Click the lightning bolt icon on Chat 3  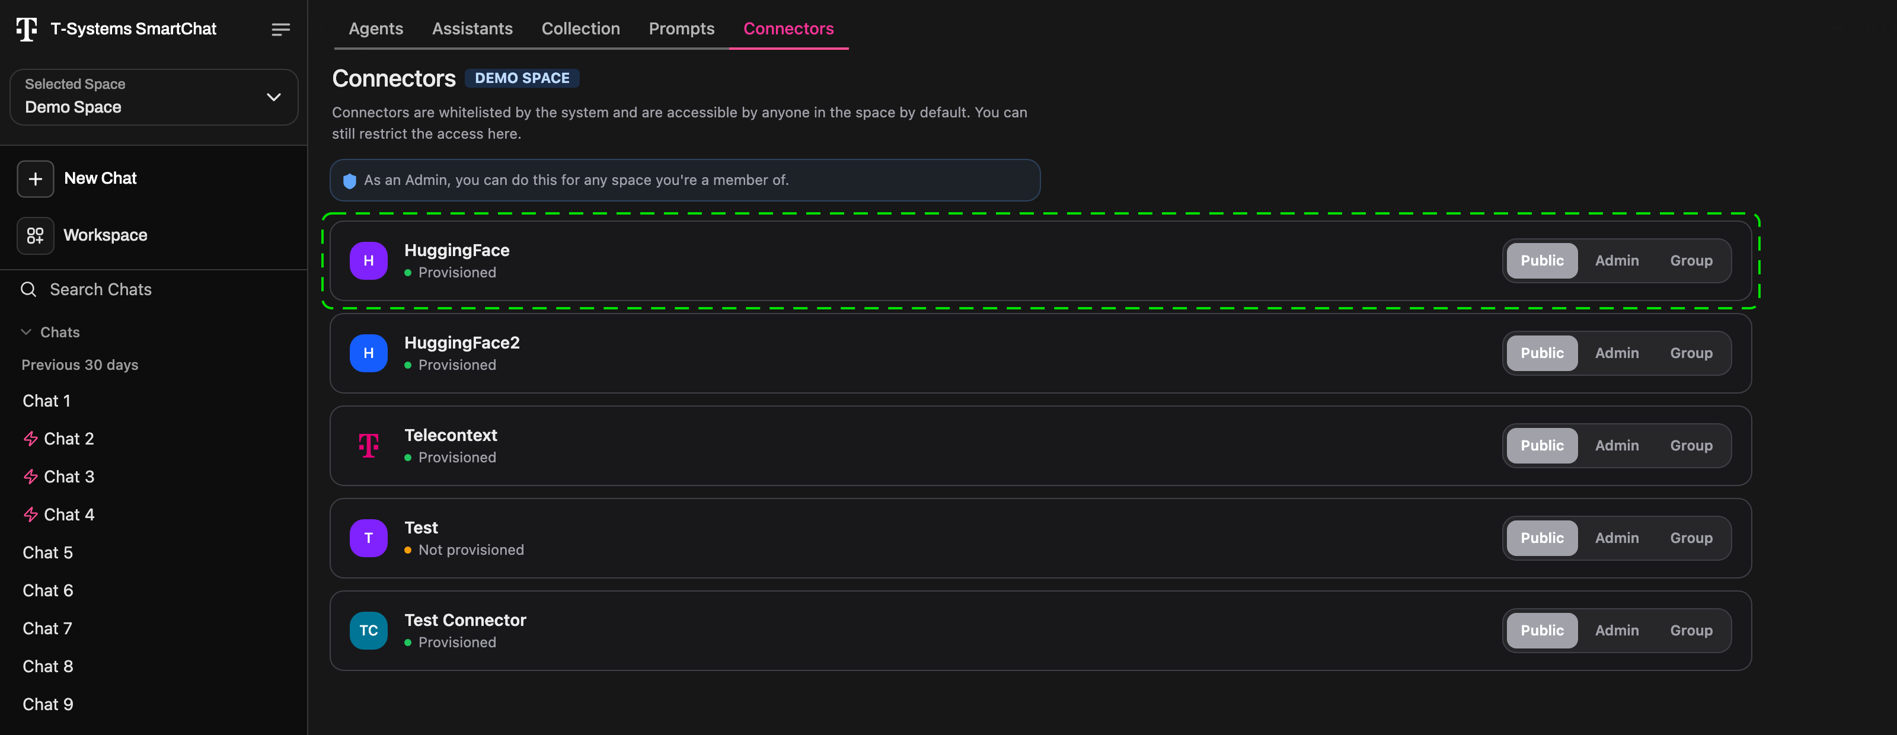coord(31,477)
